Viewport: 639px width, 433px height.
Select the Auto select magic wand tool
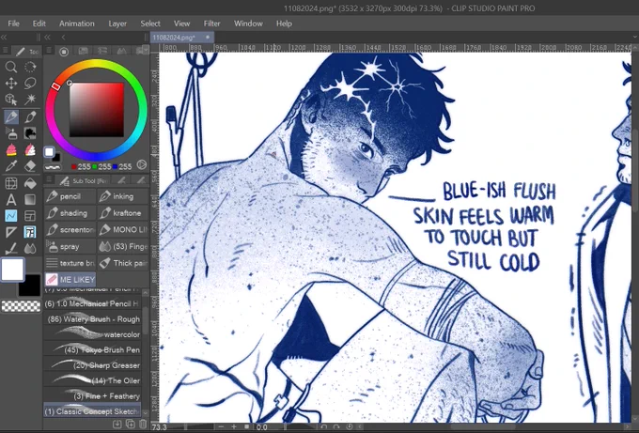tap(30, 100)
